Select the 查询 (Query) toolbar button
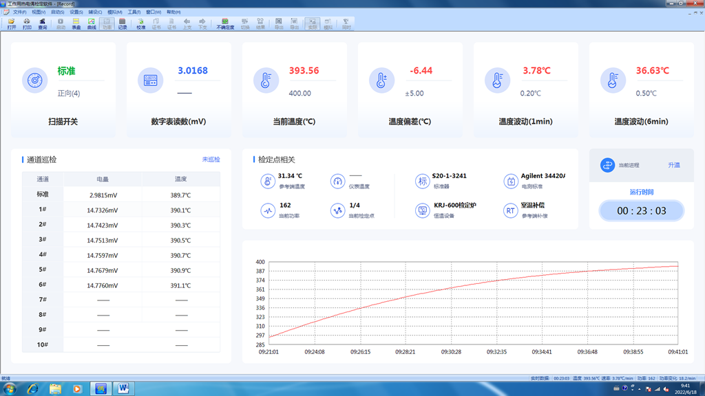 pos(42,24)
